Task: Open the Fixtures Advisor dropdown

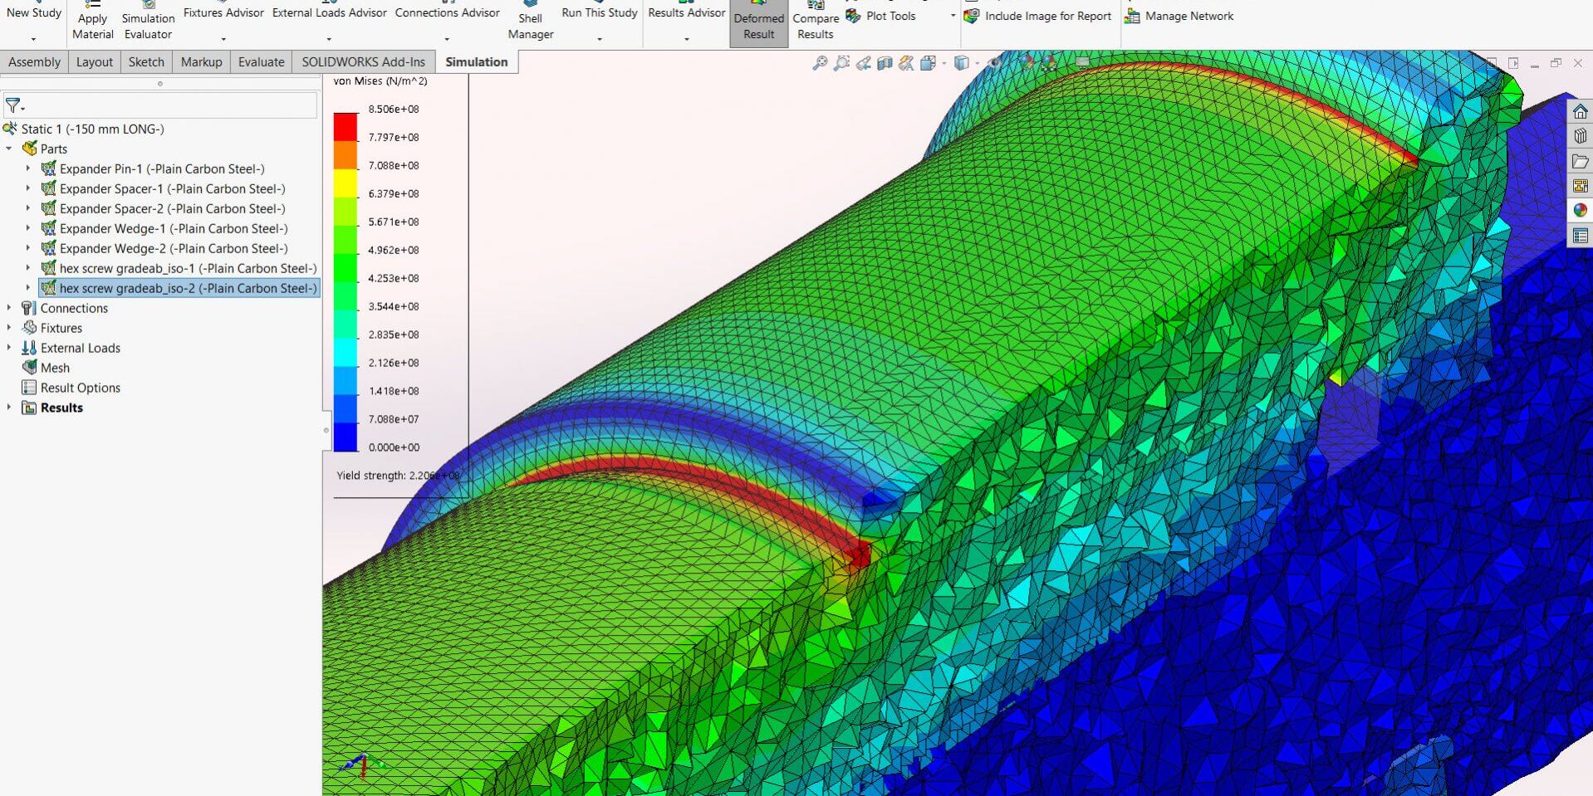Action: click(x=223, y=37)
